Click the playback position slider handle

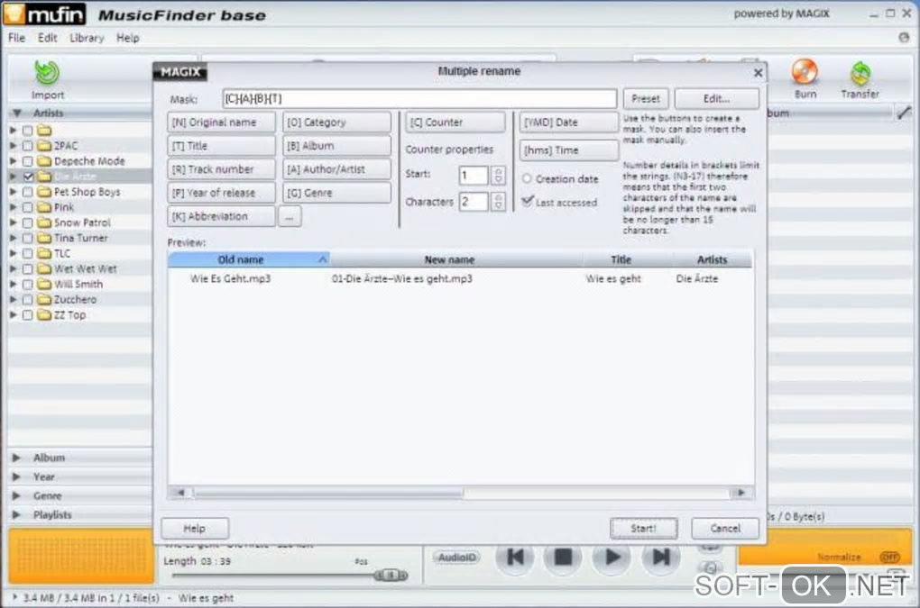coord(391,576)
